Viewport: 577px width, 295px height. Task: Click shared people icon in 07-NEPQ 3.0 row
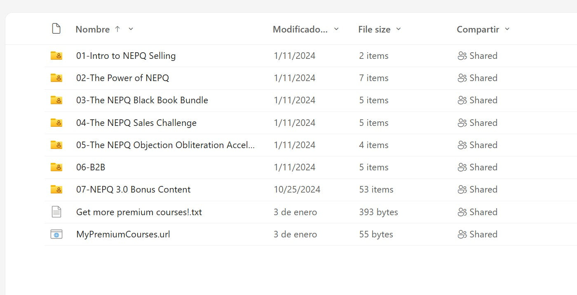click(462, 190)
